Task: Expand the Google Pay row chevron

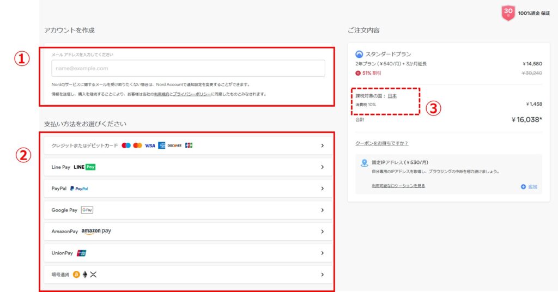Action: [x=323, y=210]
